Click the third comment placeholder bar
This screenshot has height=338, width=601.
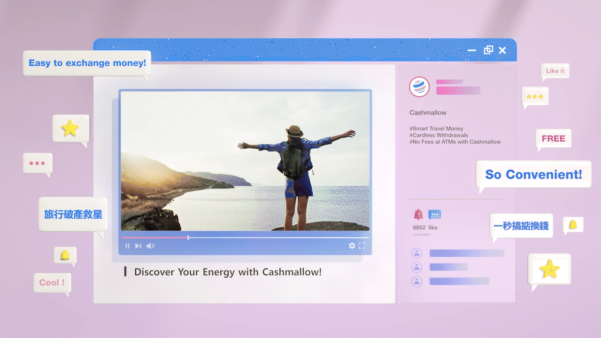tap(460, 281)
